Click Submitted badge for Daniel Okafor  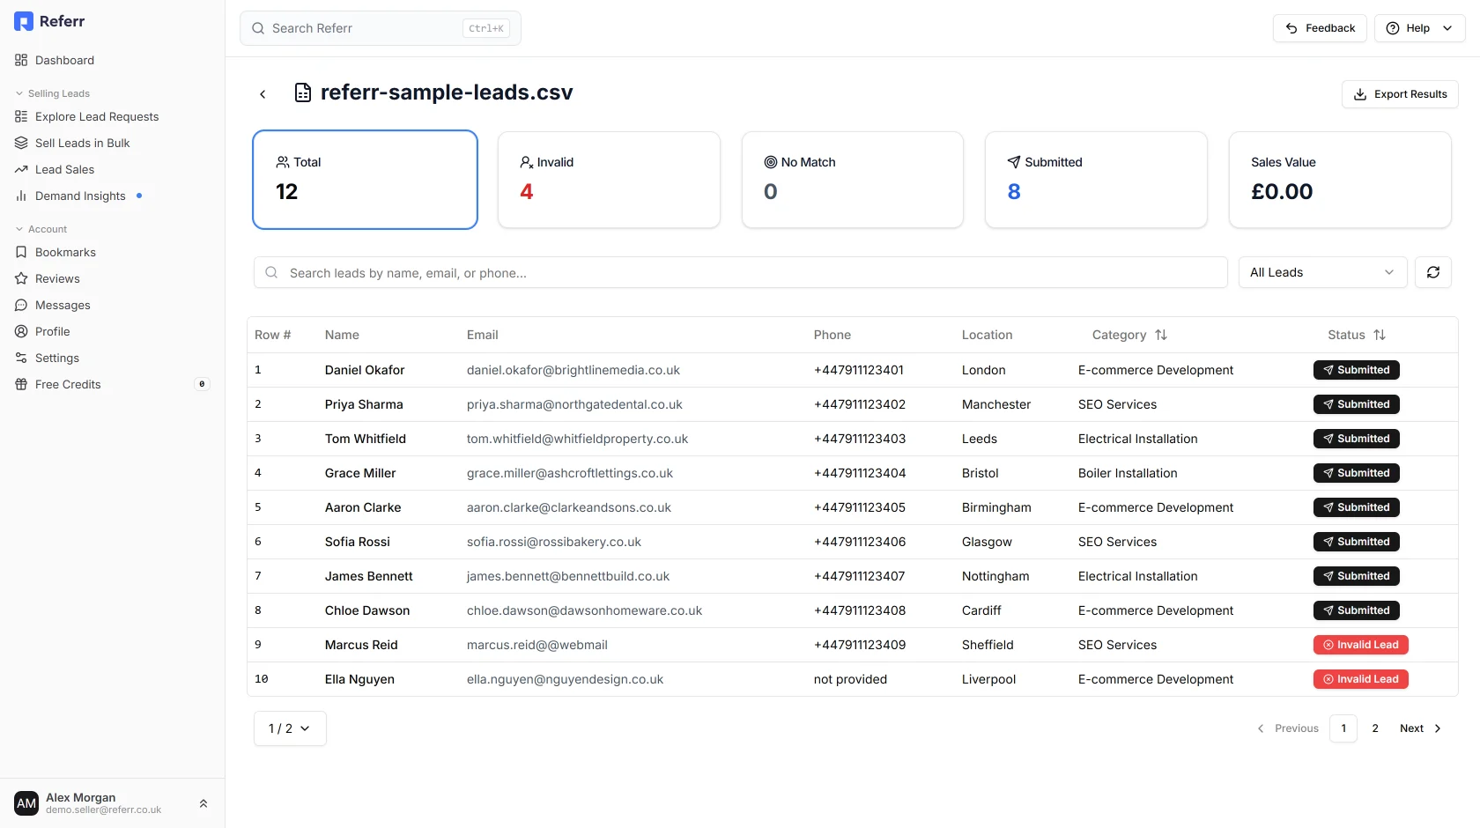1356,370
